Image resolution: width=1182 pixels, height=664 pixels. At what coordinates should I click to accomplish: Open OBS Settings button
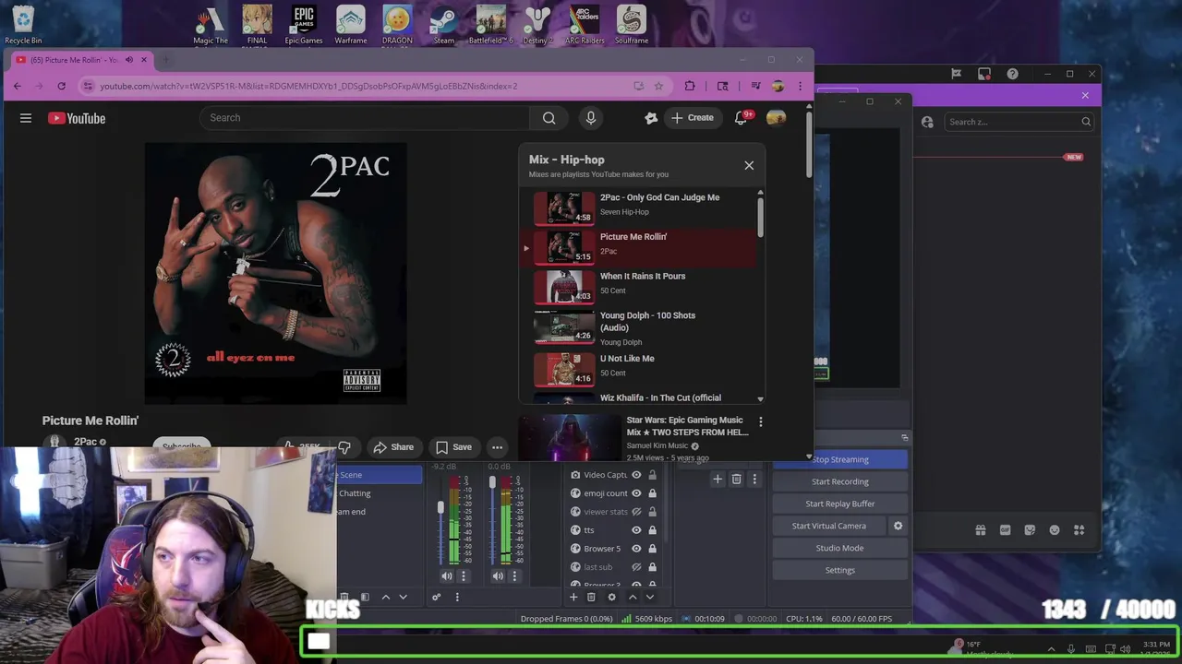[840, 570]
